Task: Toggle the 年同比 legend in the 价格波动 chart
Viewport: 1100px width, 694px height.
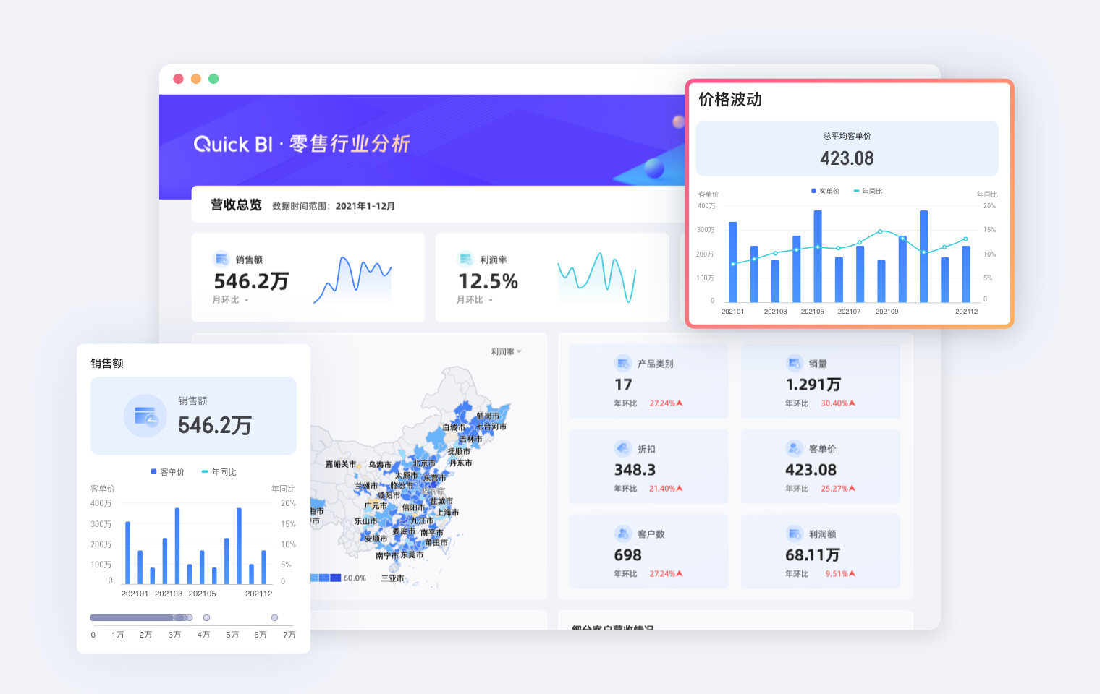Action: (x=868, y=191)
